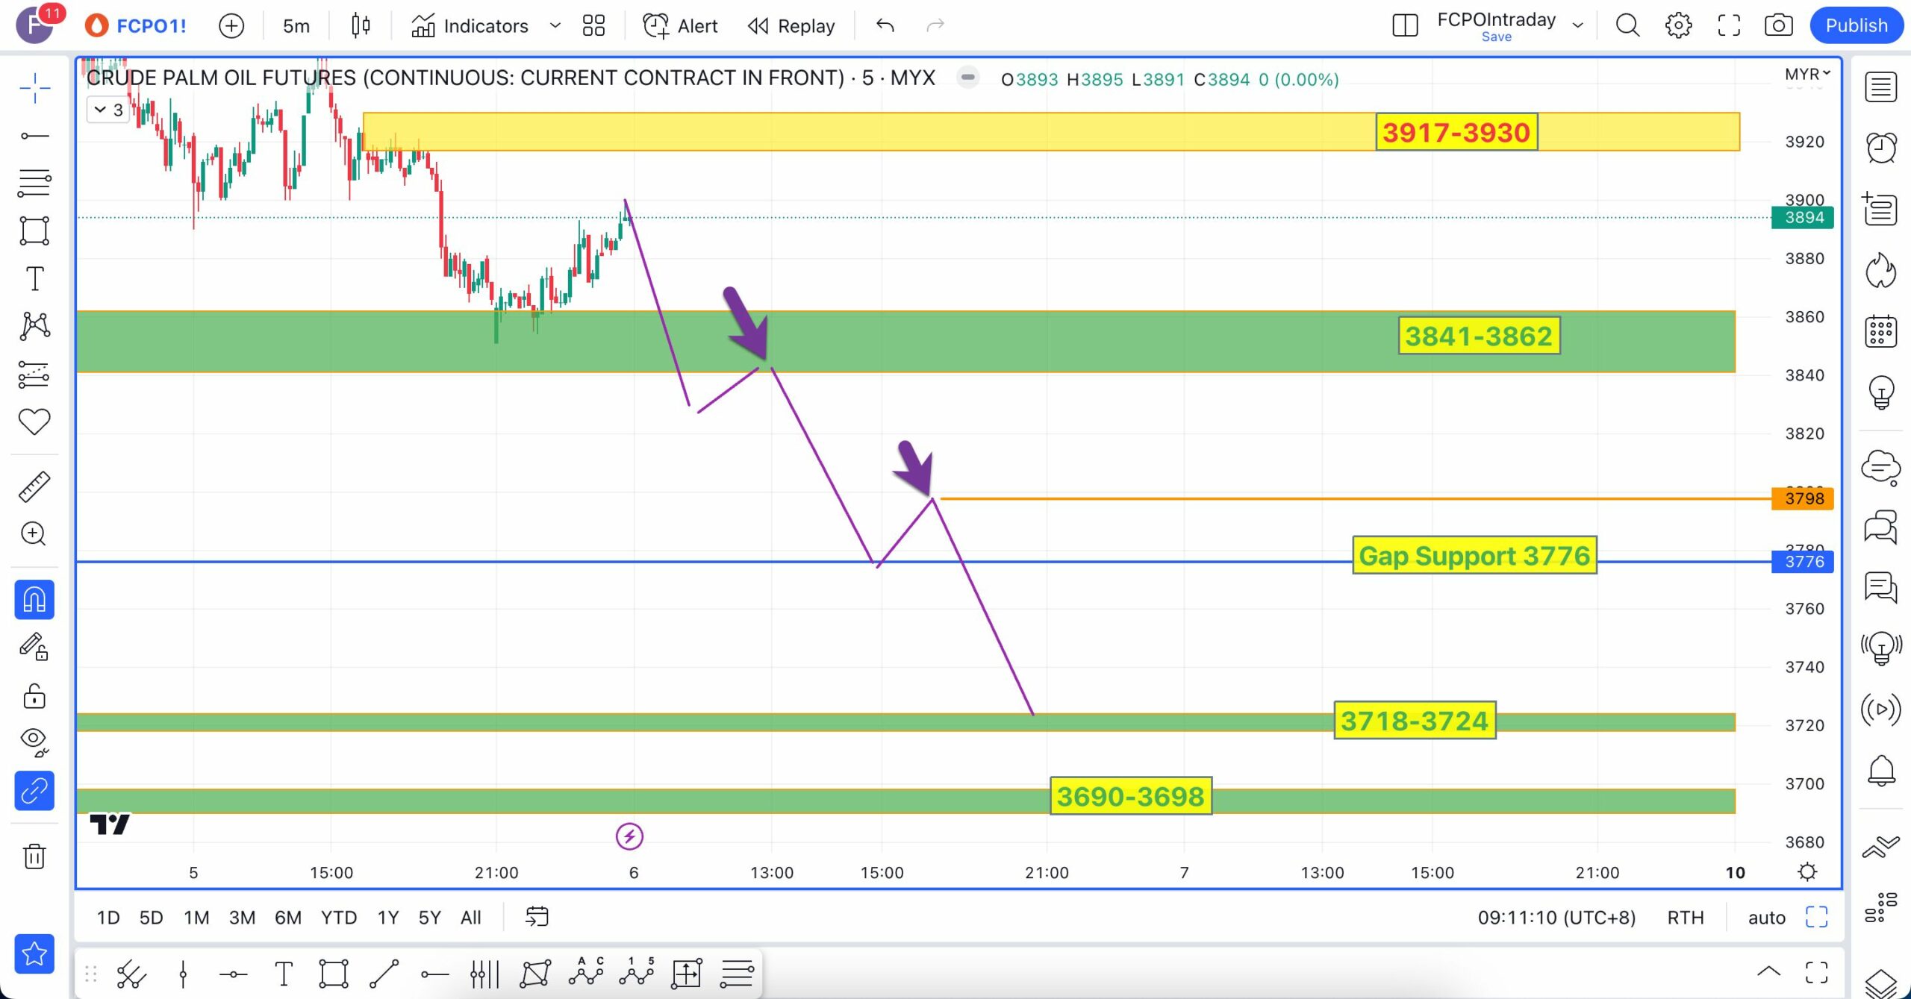Toggle auto scale mode
The height and width of the screenshot is (999, 1911).
1766,917
